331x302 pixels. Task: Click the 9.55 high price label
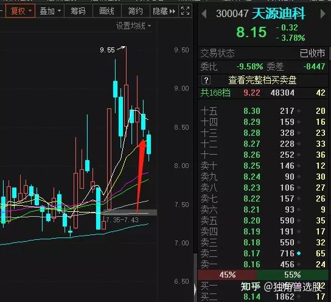coord(107,50)
